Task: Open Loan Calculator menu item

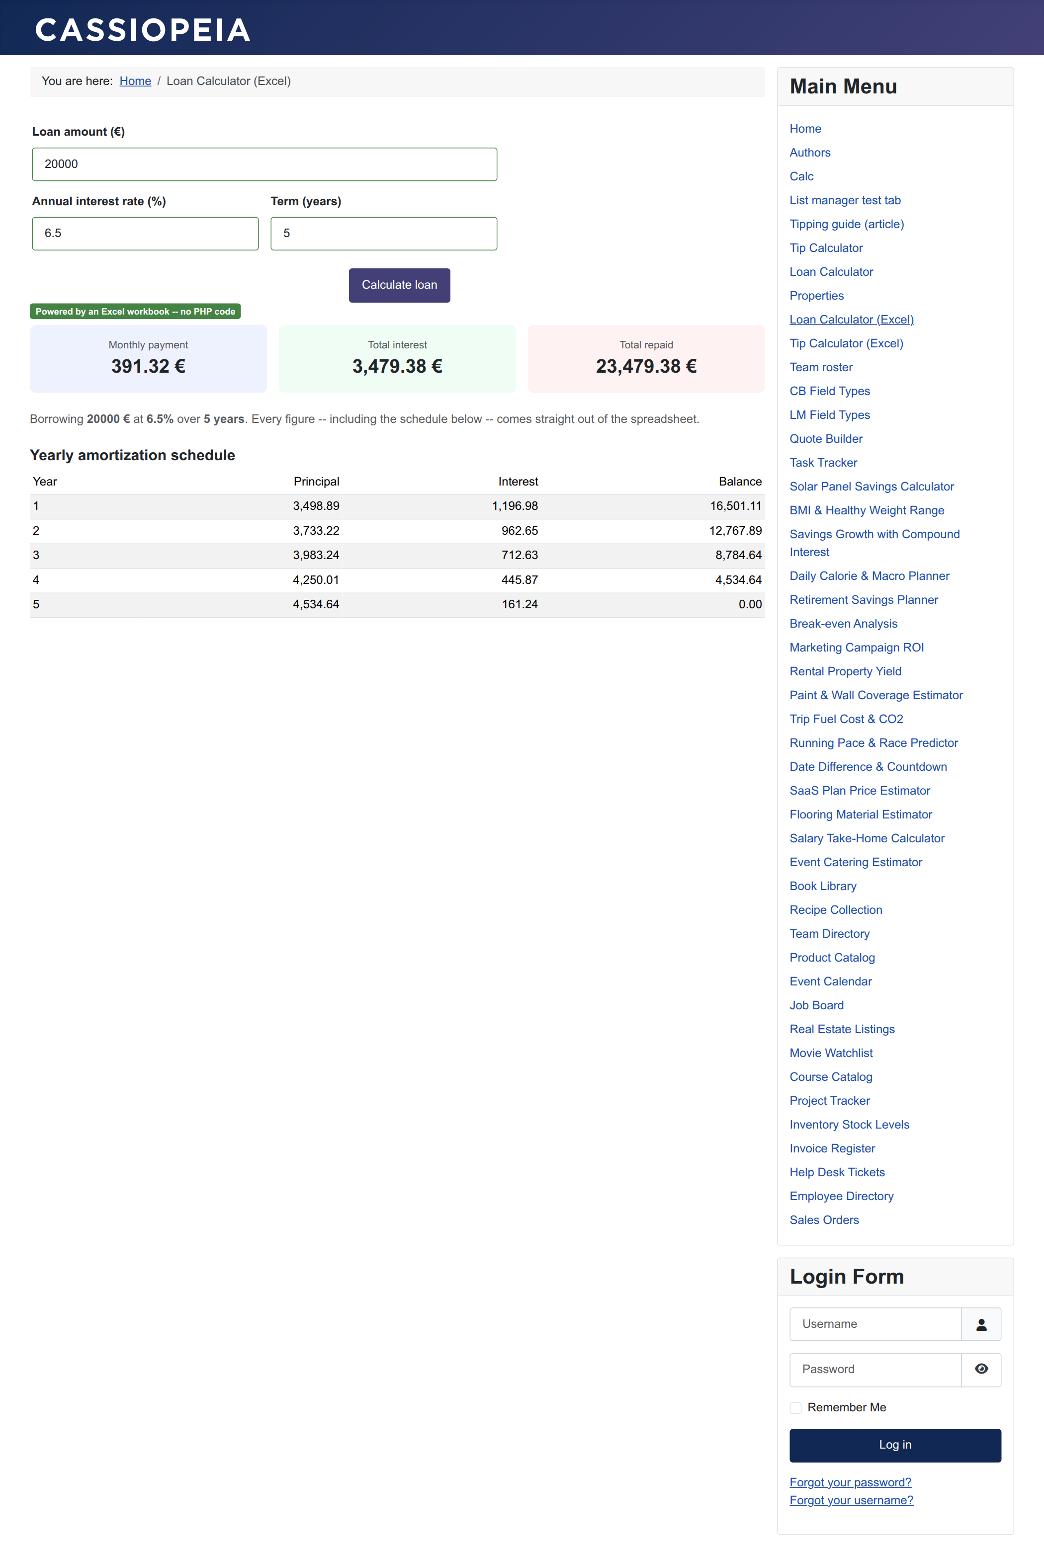Action: (831, 271)
